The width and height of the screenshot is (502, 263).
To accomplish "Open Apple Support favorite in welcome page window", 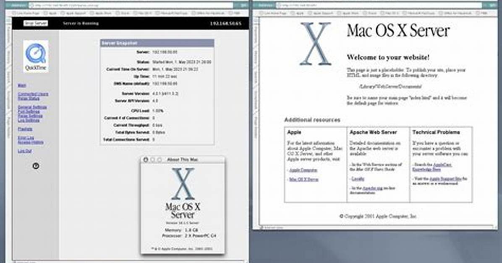I will coord(321,13).
